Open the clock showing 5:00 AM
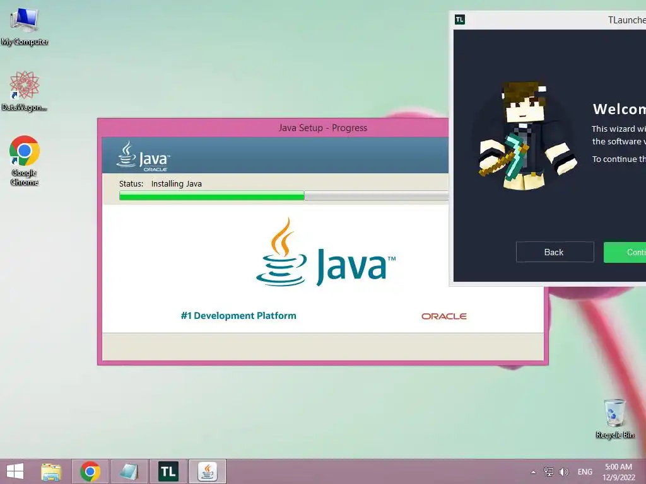646x484 pixels. [618, 472]
